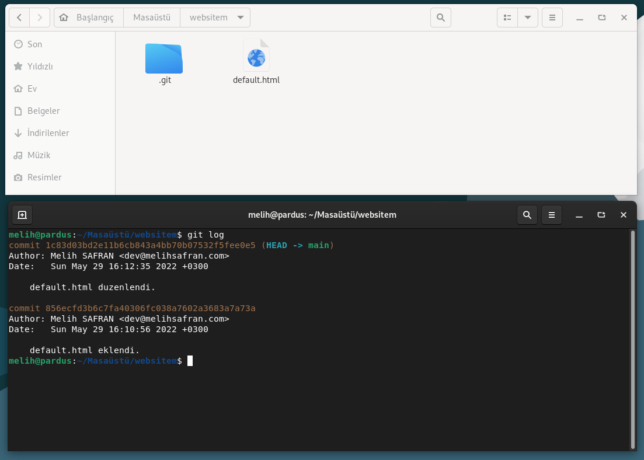
Task: Select the .git folder icon
Action: coord(164,59)
